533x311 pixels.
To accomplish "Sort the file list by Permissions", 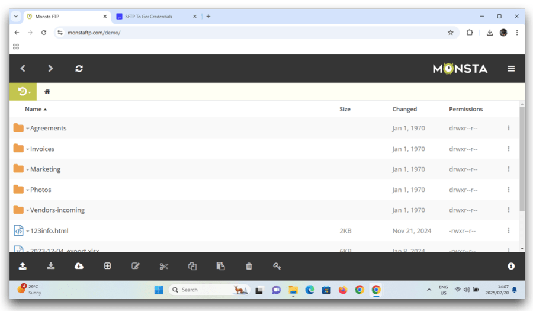I will 465,109.
